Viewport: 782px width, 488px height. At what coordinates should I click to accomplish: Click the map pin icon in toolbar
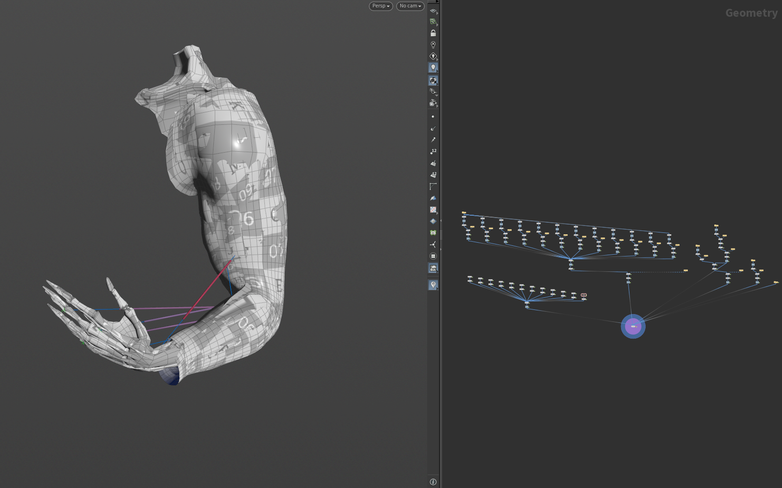pyautogui.click(x=433, y=285)
